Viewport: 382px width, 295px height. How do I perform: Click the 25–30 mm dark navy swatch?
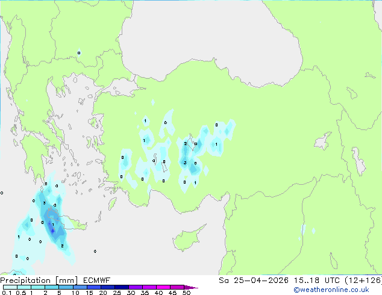(x=121, y=287)
